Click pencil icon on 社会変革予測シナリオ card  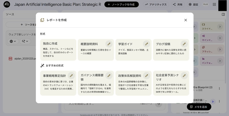[184, 76]
